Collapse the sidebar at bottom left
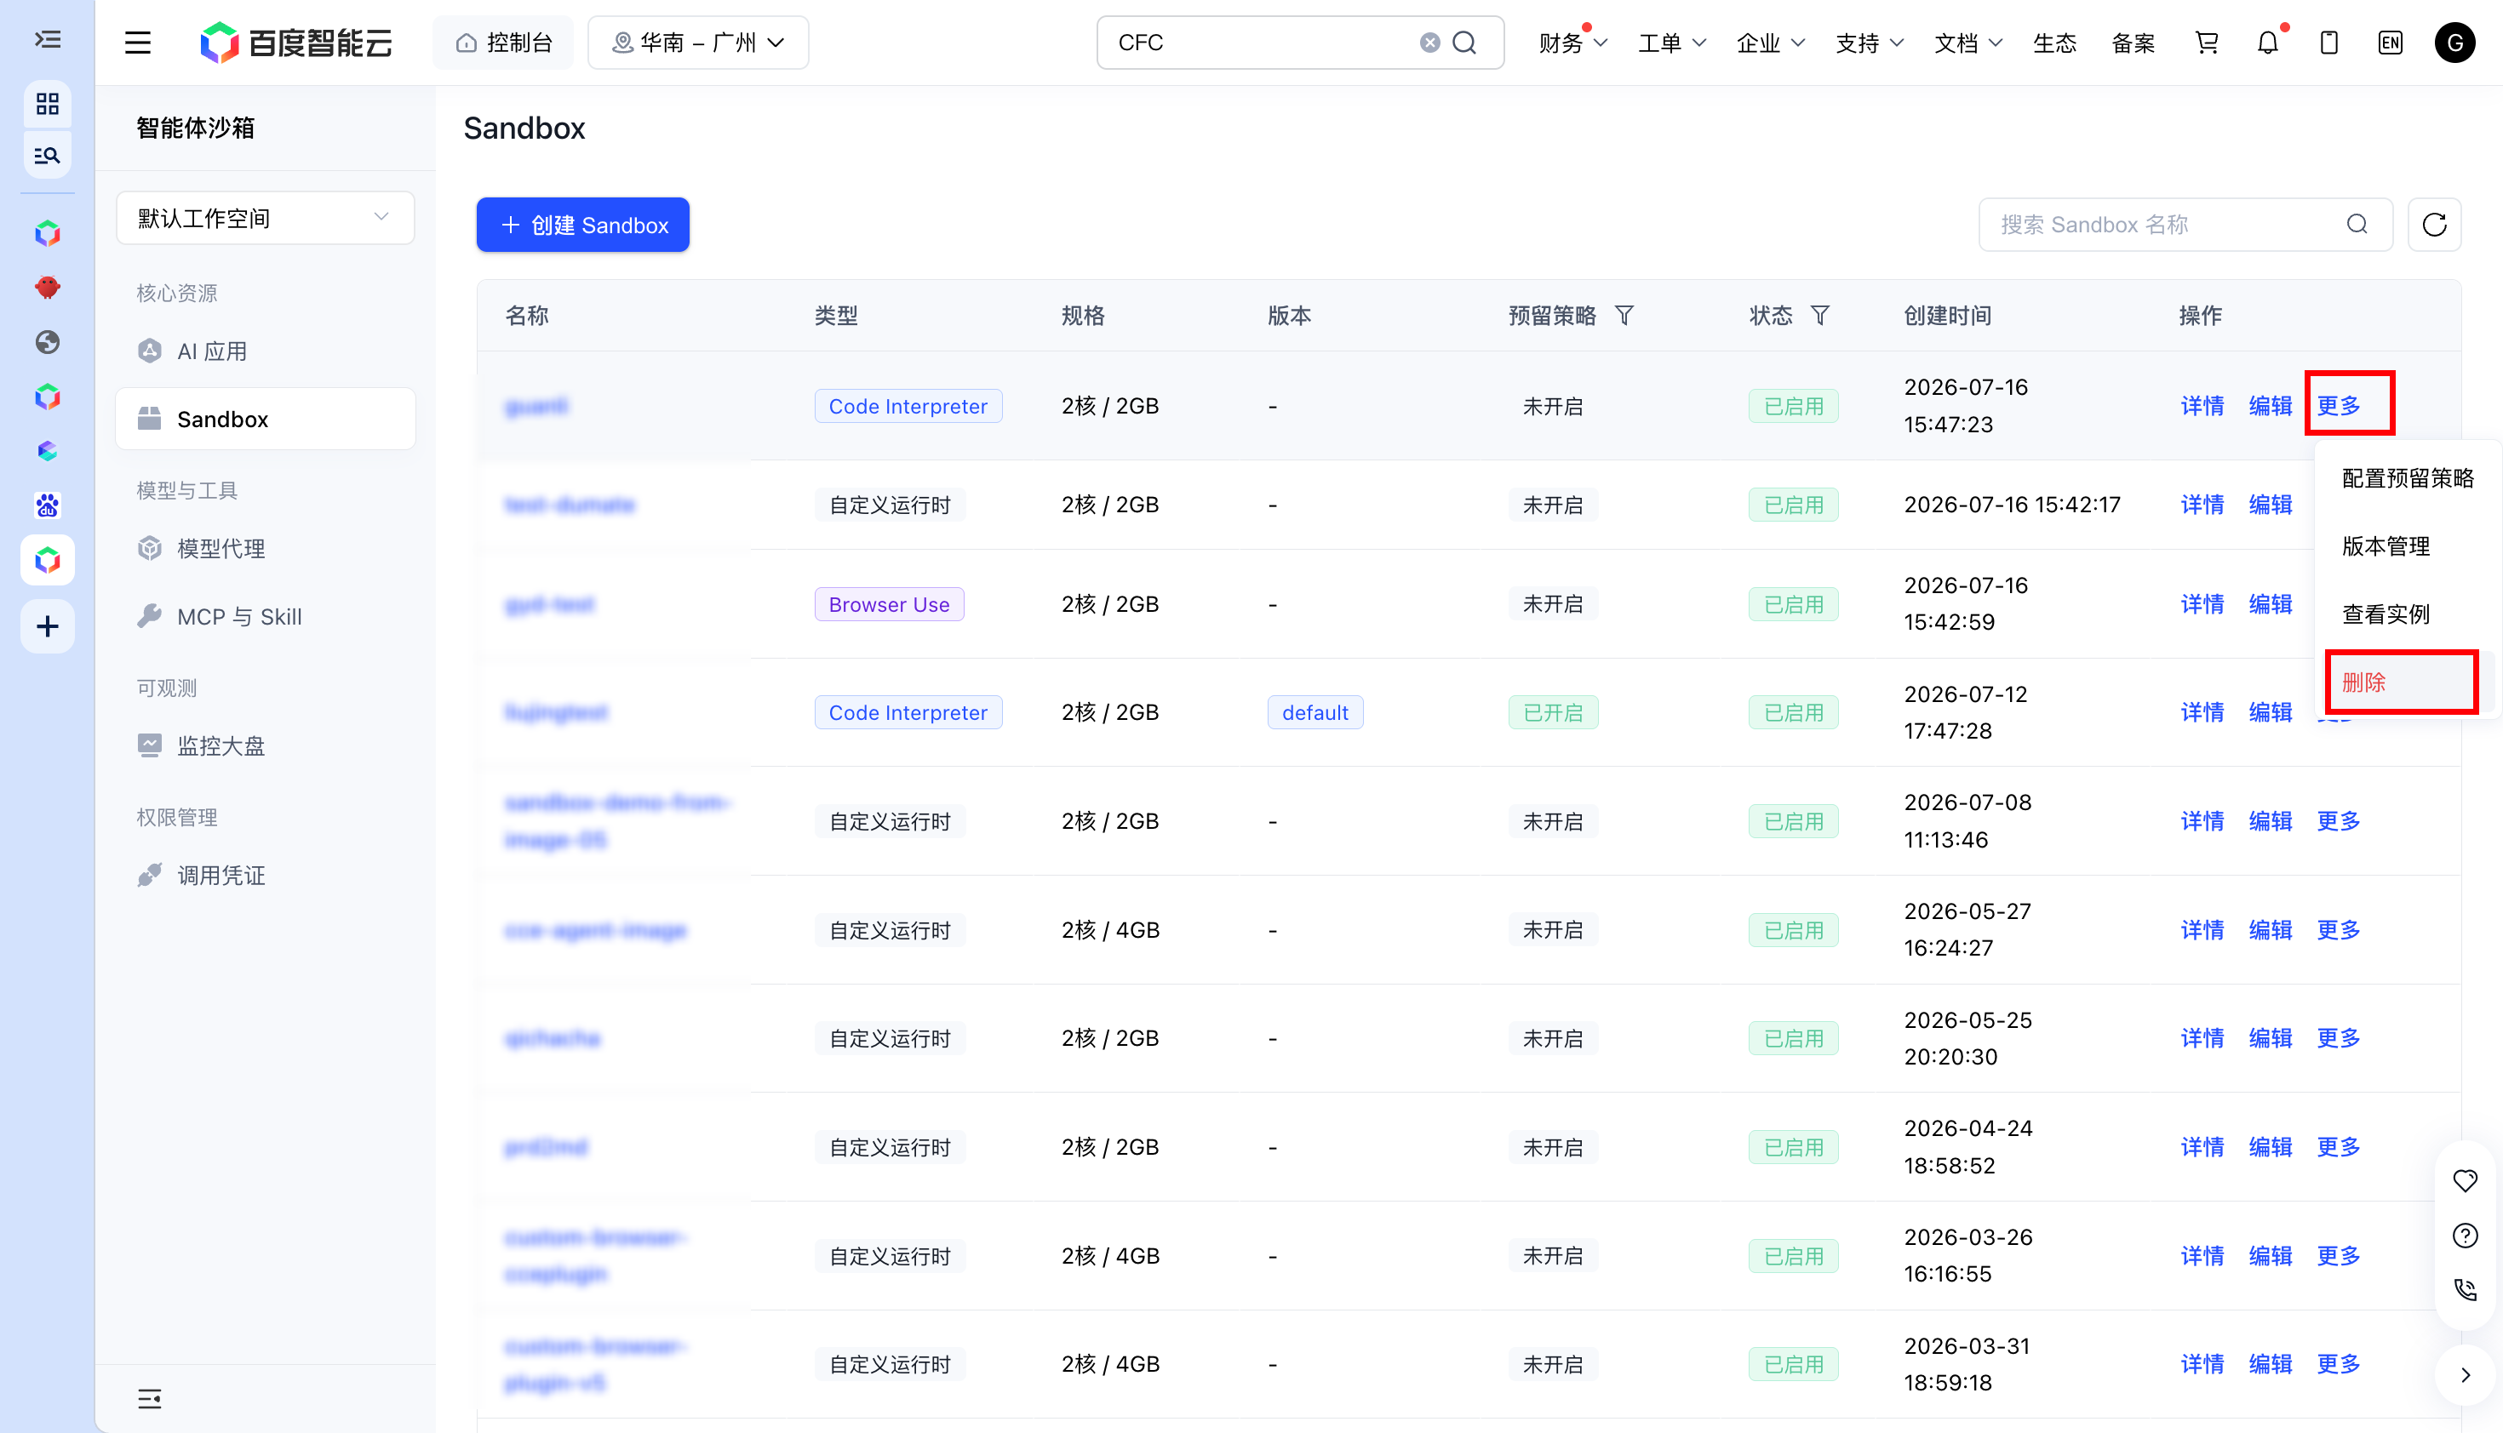This screenshot has width=2503, height=1433. click(x=150, y=1399)
